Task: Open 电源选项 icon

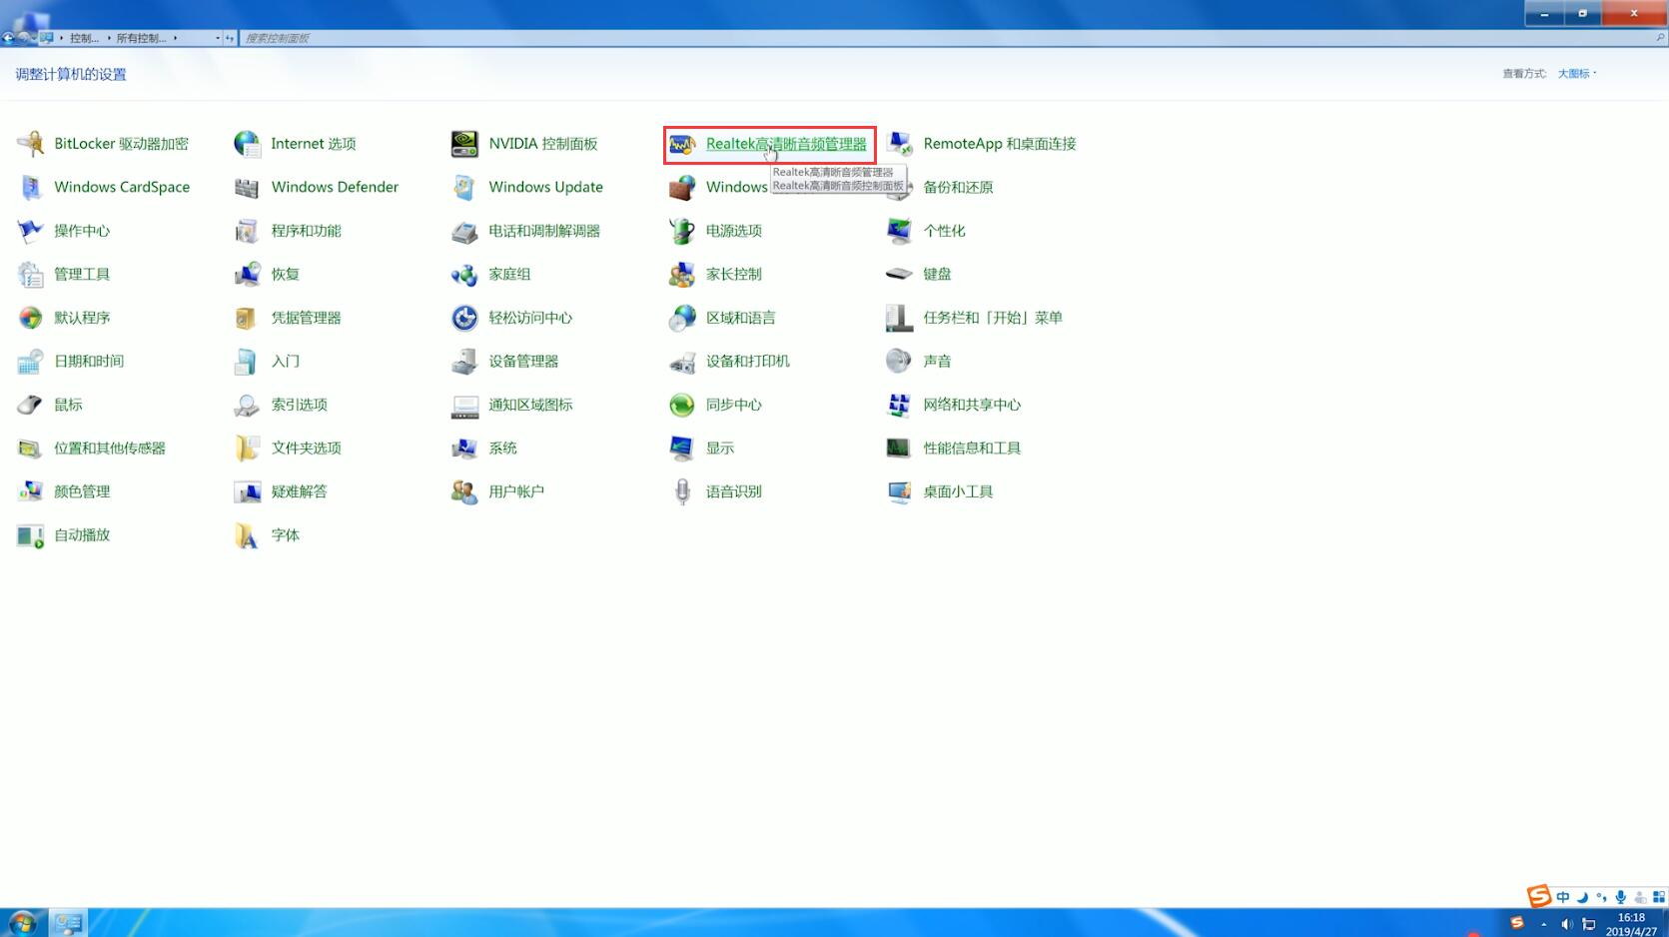Action: click(x=682, y=231)
